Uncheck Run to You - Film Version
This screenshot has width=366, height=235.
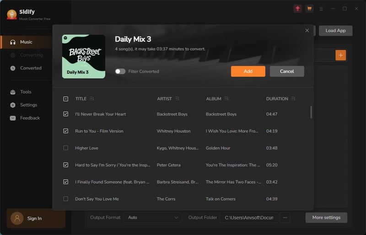tap(66, 131)
